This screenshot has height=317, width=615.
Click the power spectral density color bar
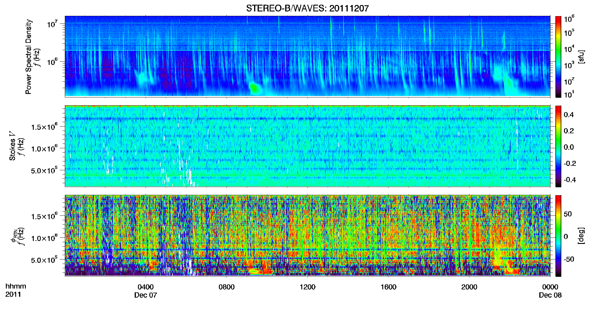pos(558,57)
